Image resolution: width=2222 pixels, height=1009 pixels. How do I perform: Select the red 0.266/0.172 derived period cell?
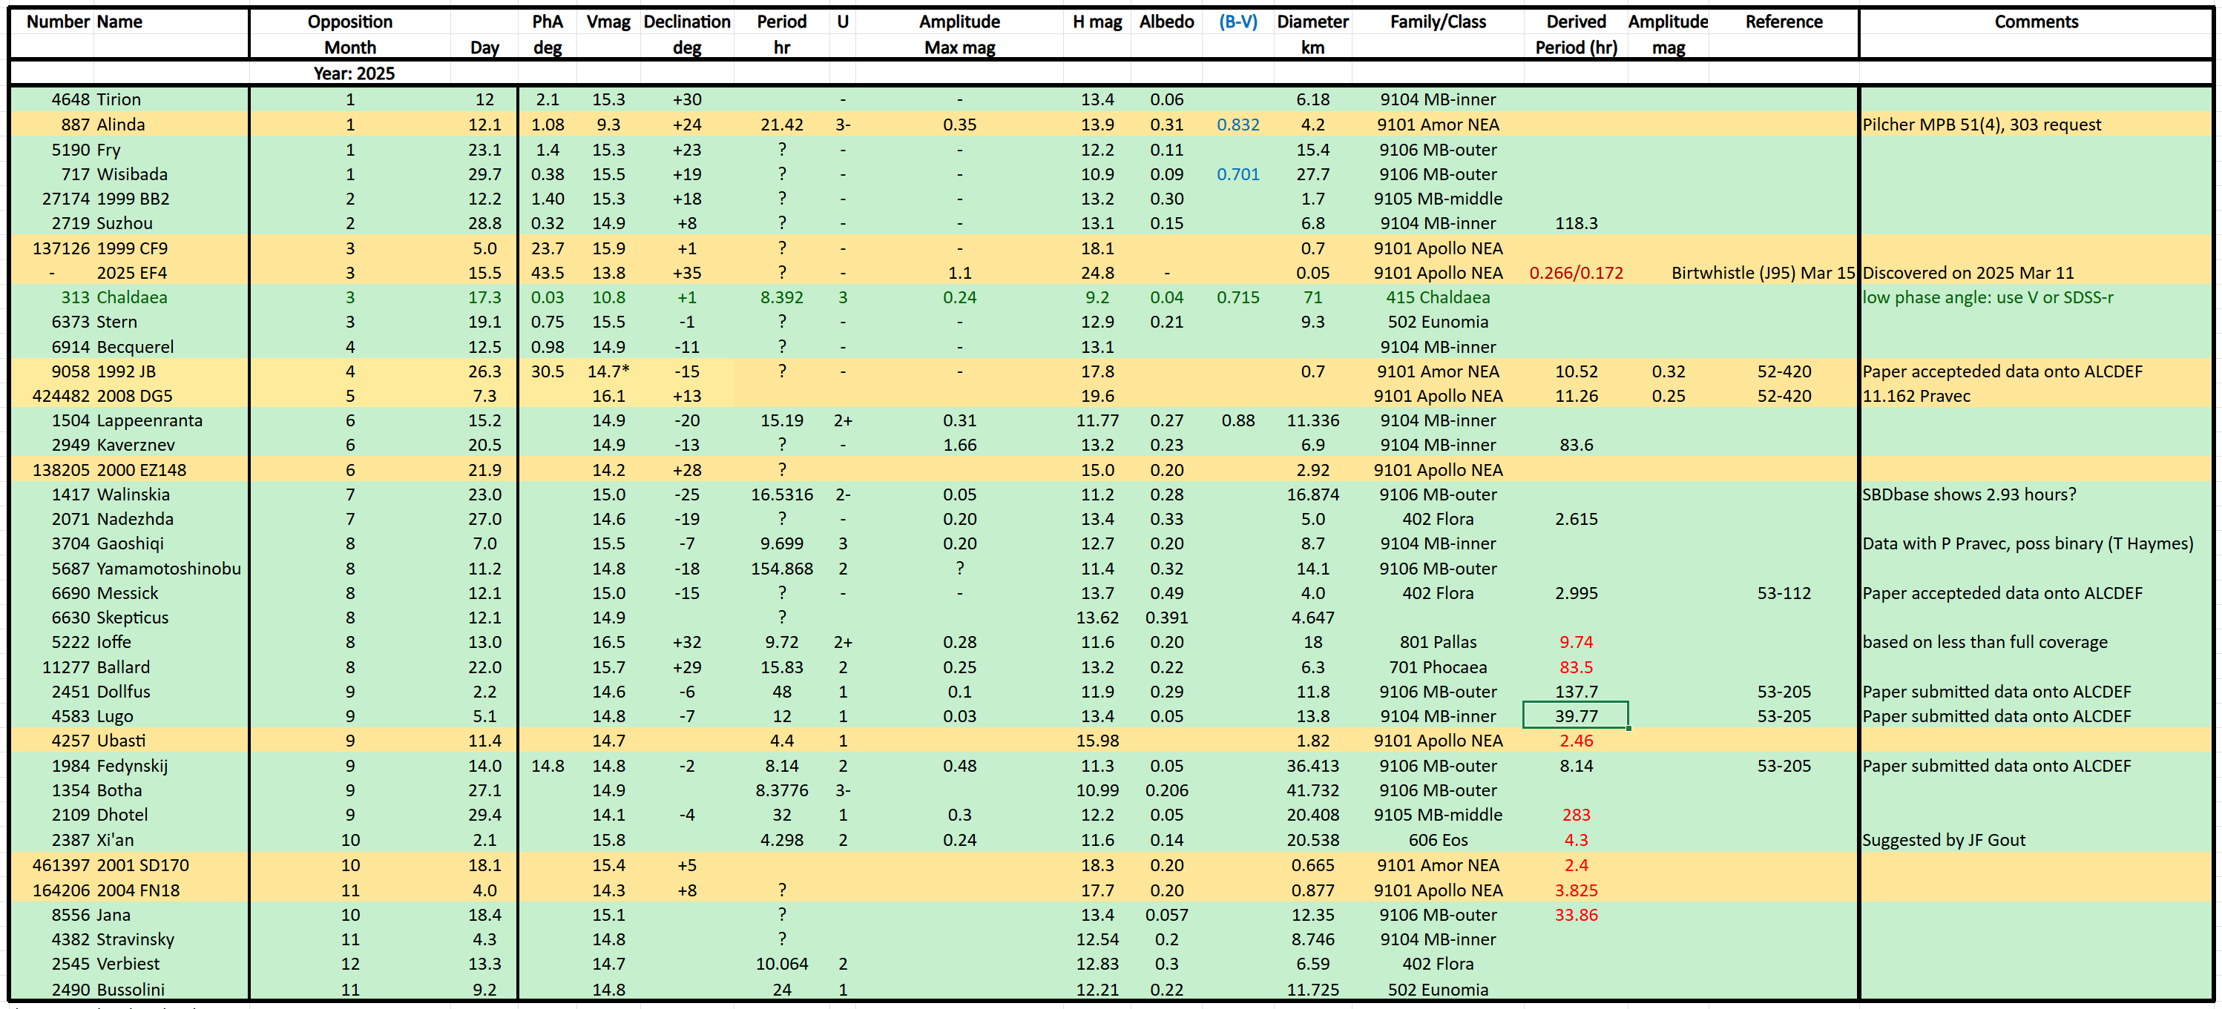pyautogui.click(x=1575, y=273)
